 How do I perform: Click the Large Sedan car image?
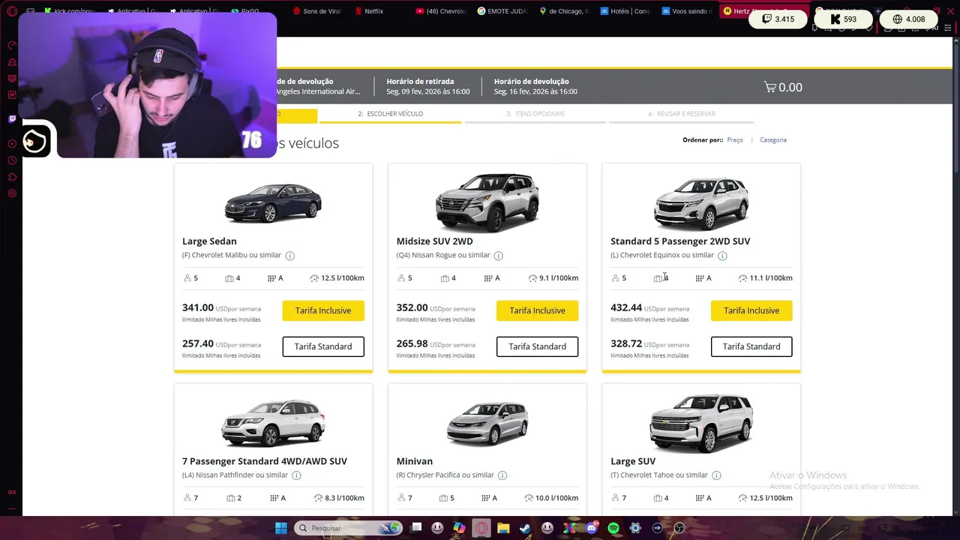pos(273,202)
